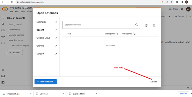Add a new Section
The width and height of the screenshot is (192, 97).
pos(15,53)
